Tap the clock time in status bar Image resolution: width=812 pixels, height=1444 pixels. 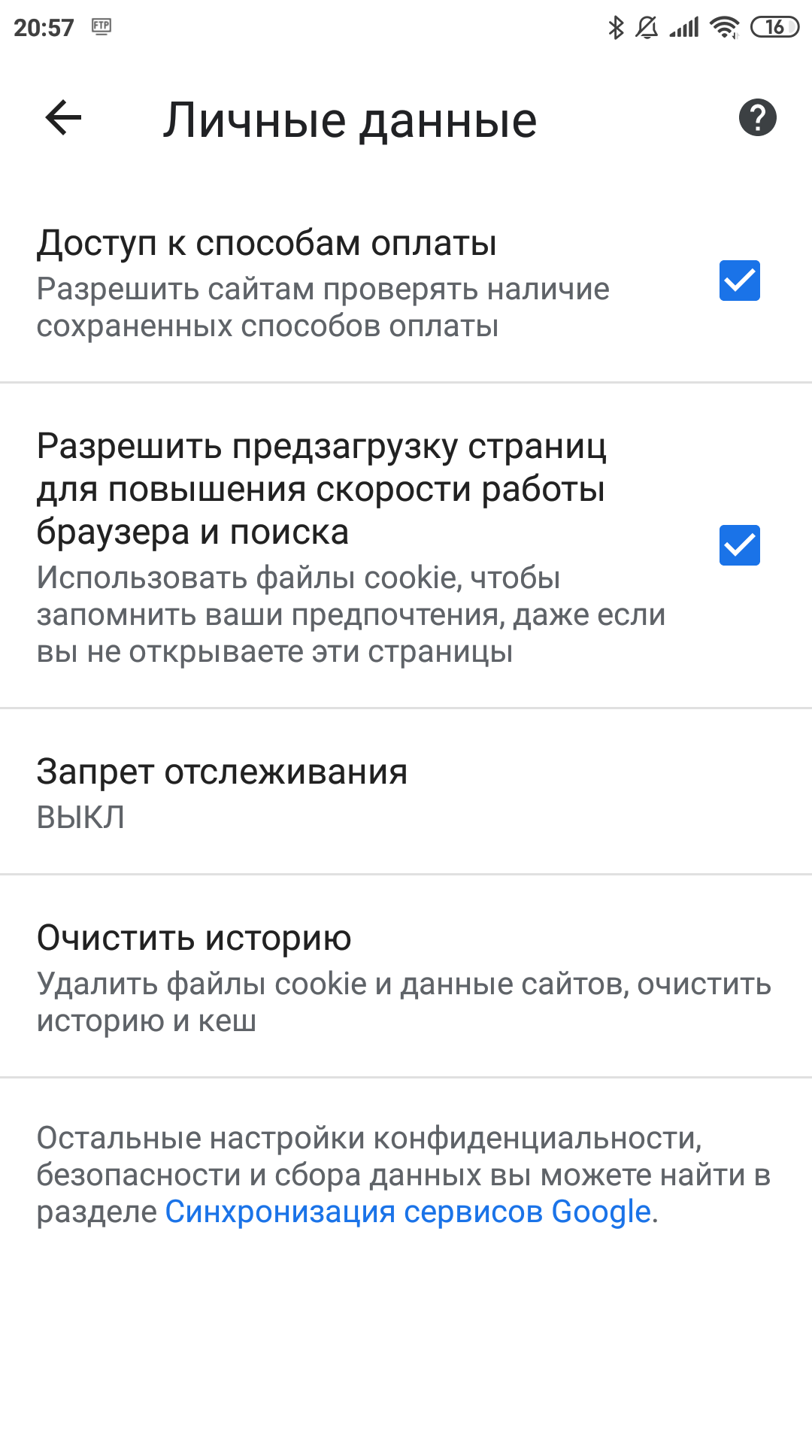[x=44, y=28]
